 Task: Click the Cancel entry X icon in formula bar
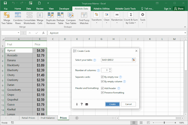tap(30, 33)
